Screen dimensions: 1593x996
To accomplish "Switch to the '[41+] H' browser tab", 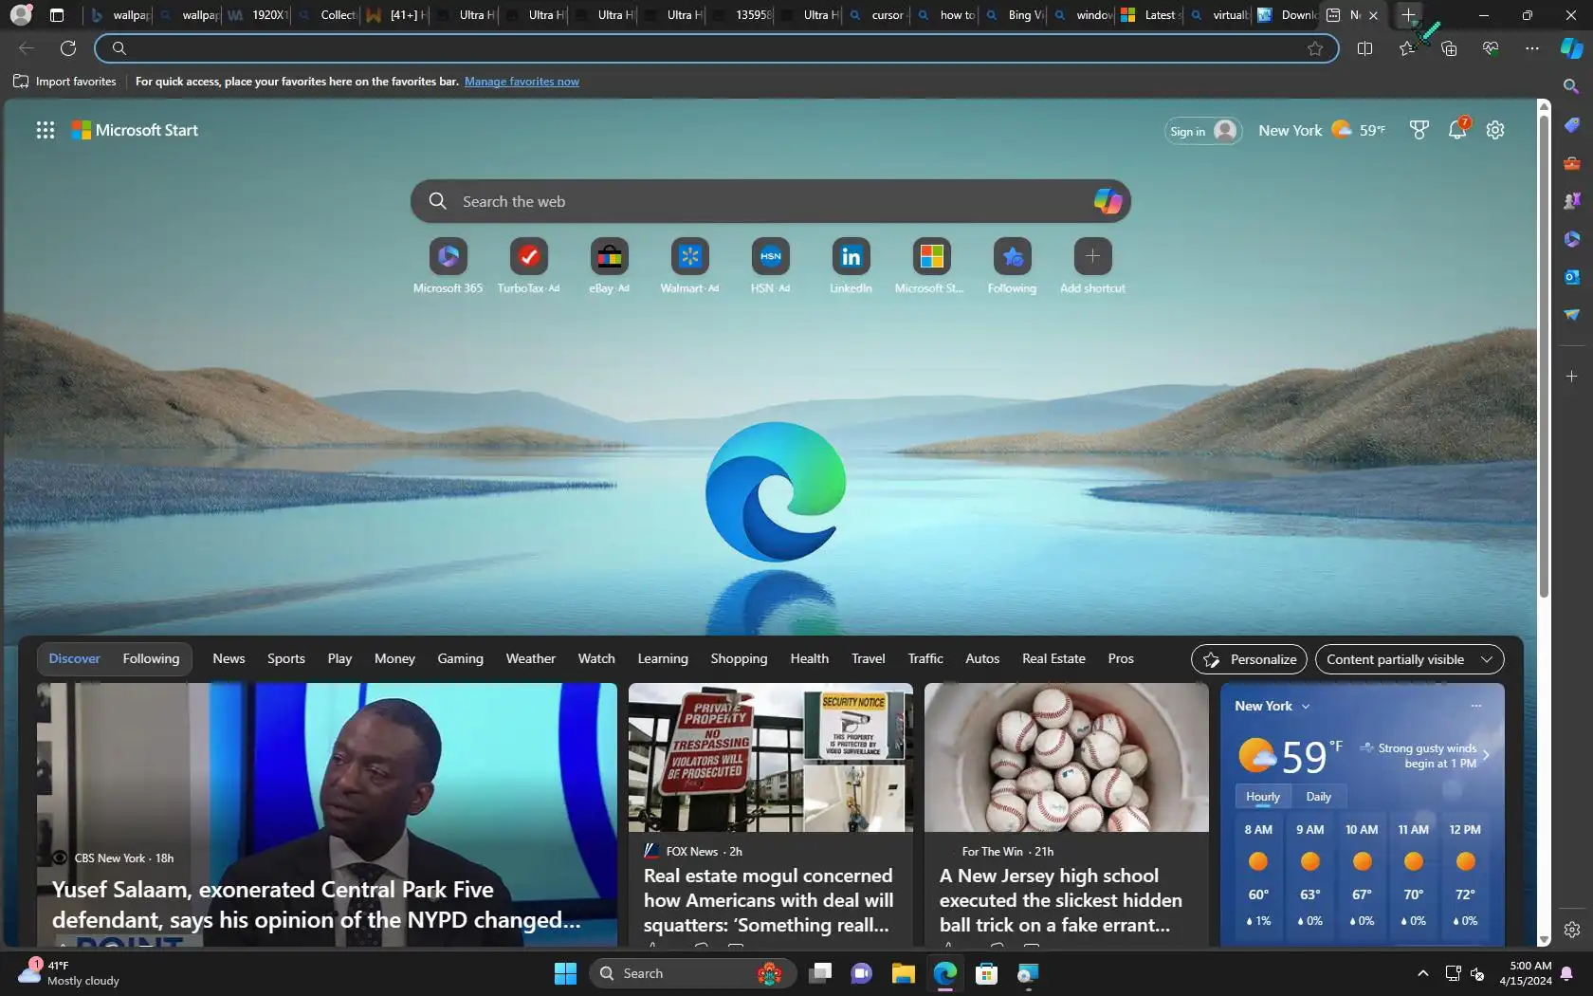I will click(396, 15).
